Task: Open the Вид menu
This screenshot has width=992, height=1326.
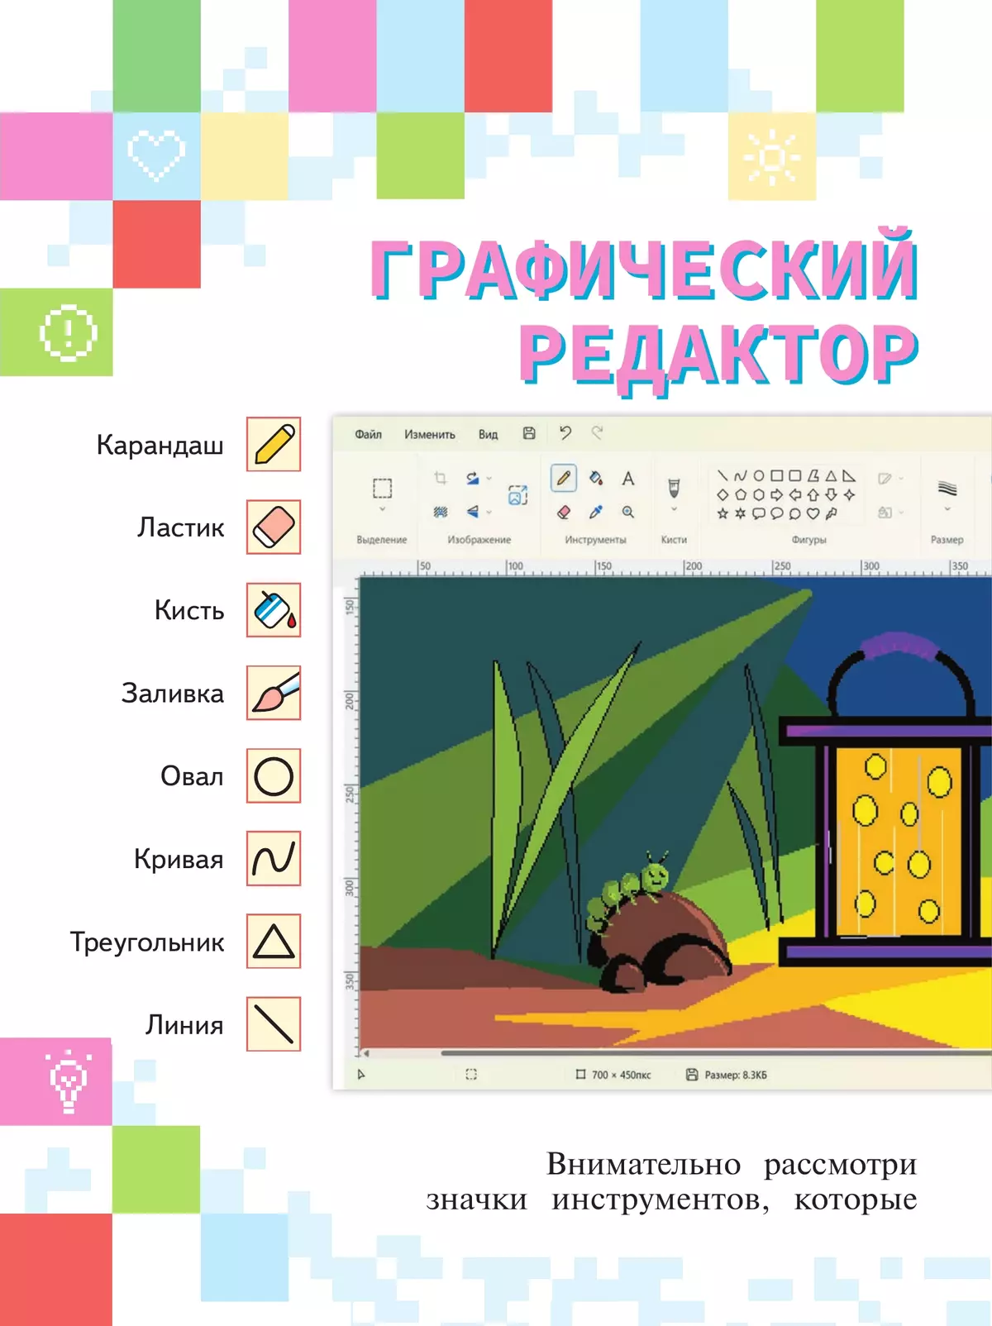Action: [488, 434]
